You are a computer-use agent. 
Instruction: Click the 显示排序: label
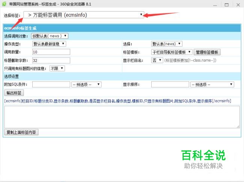[x=131, y=84]
